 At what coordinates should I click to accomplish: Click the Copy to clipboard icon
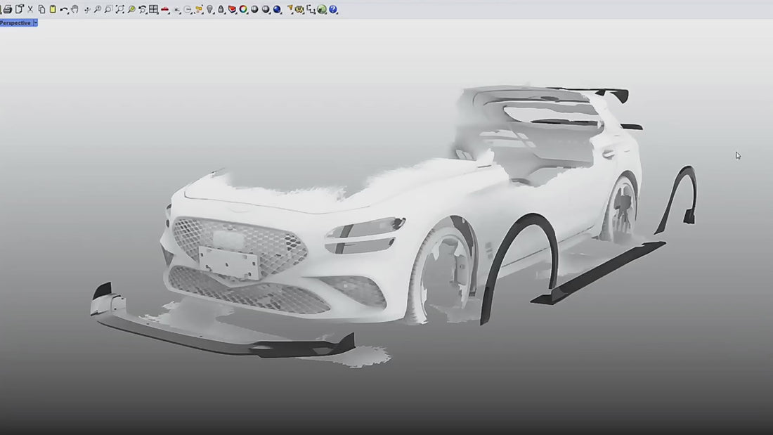tap(41, 9)
